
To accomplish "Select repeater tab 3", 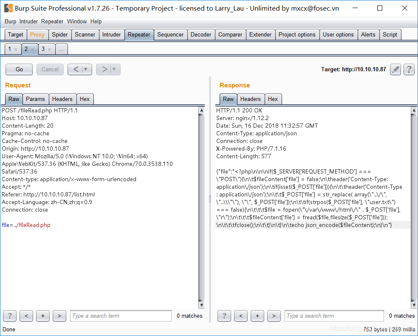I will coord(43,49).
